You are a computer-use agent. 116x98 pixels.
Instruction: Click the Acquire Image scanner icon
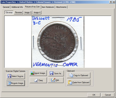(x=9, y=83)
